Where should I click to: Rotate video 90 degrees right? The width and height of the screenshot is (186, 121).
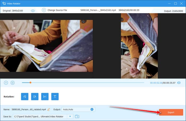(35, 97)
